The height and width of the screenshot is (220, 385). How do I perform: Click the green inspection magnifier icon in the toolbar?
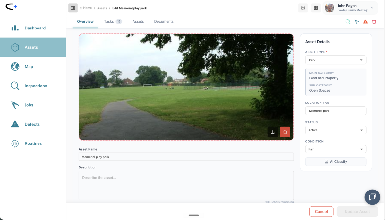pos(348,22)
